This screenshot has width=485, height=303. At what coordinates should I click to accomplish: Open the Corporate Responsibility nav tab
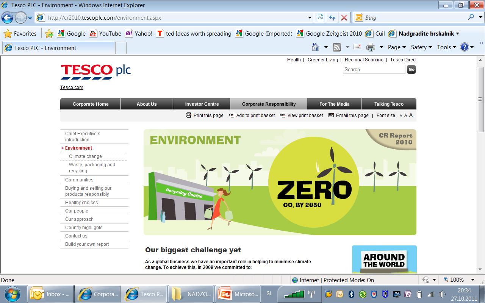269,104
